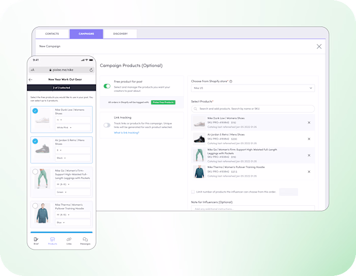Select Nike Go leggings radio on mobile
The height and width of the screenshot is (276, 356).
point(35,172)
